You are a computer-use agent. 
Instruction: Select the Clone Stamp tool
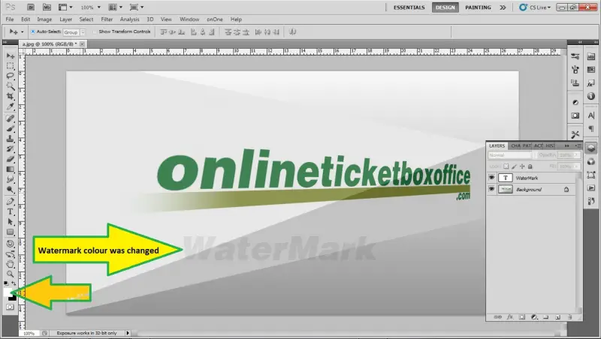(x=11, y=139)
